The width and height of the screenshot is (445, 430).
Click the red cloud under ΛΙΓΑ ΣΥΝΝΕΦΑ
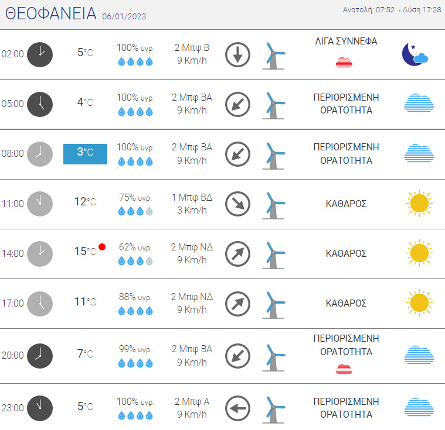pyautogui.click(x=344, y=63)
